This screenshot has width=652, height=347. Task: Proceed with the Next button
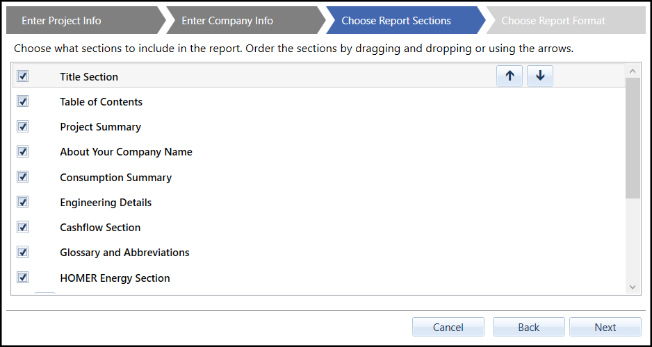605,328
